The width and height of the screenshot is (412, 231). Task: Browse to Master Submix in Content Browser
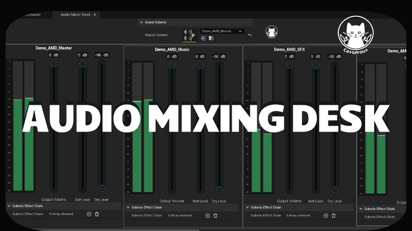(x=211, y=38)
